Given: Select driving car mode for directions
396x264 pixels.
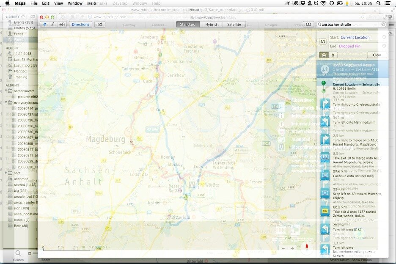Looking at the screenshot, I should (x=324, y=55).
